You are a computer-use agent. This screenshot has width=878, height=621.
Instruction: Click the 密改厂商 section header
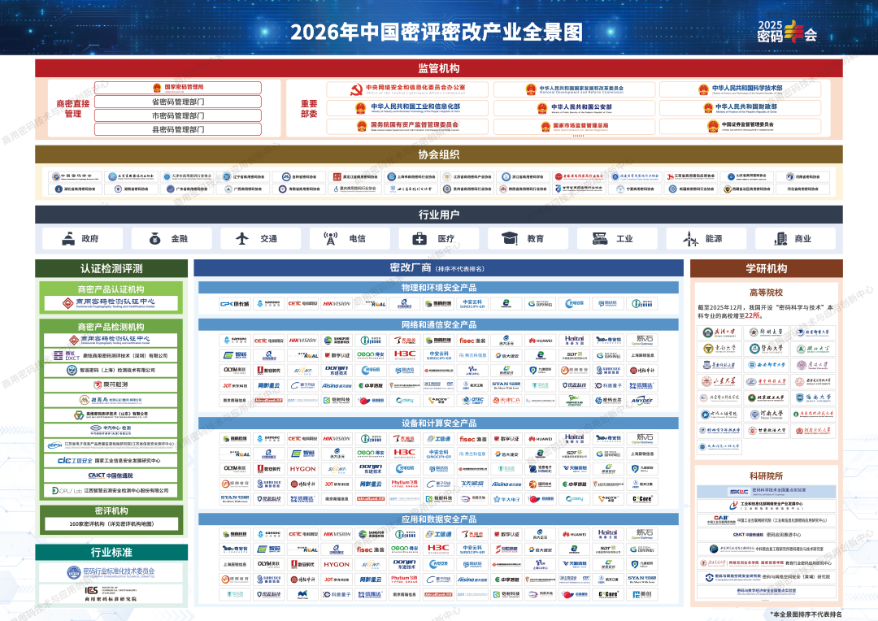(438, 267)
